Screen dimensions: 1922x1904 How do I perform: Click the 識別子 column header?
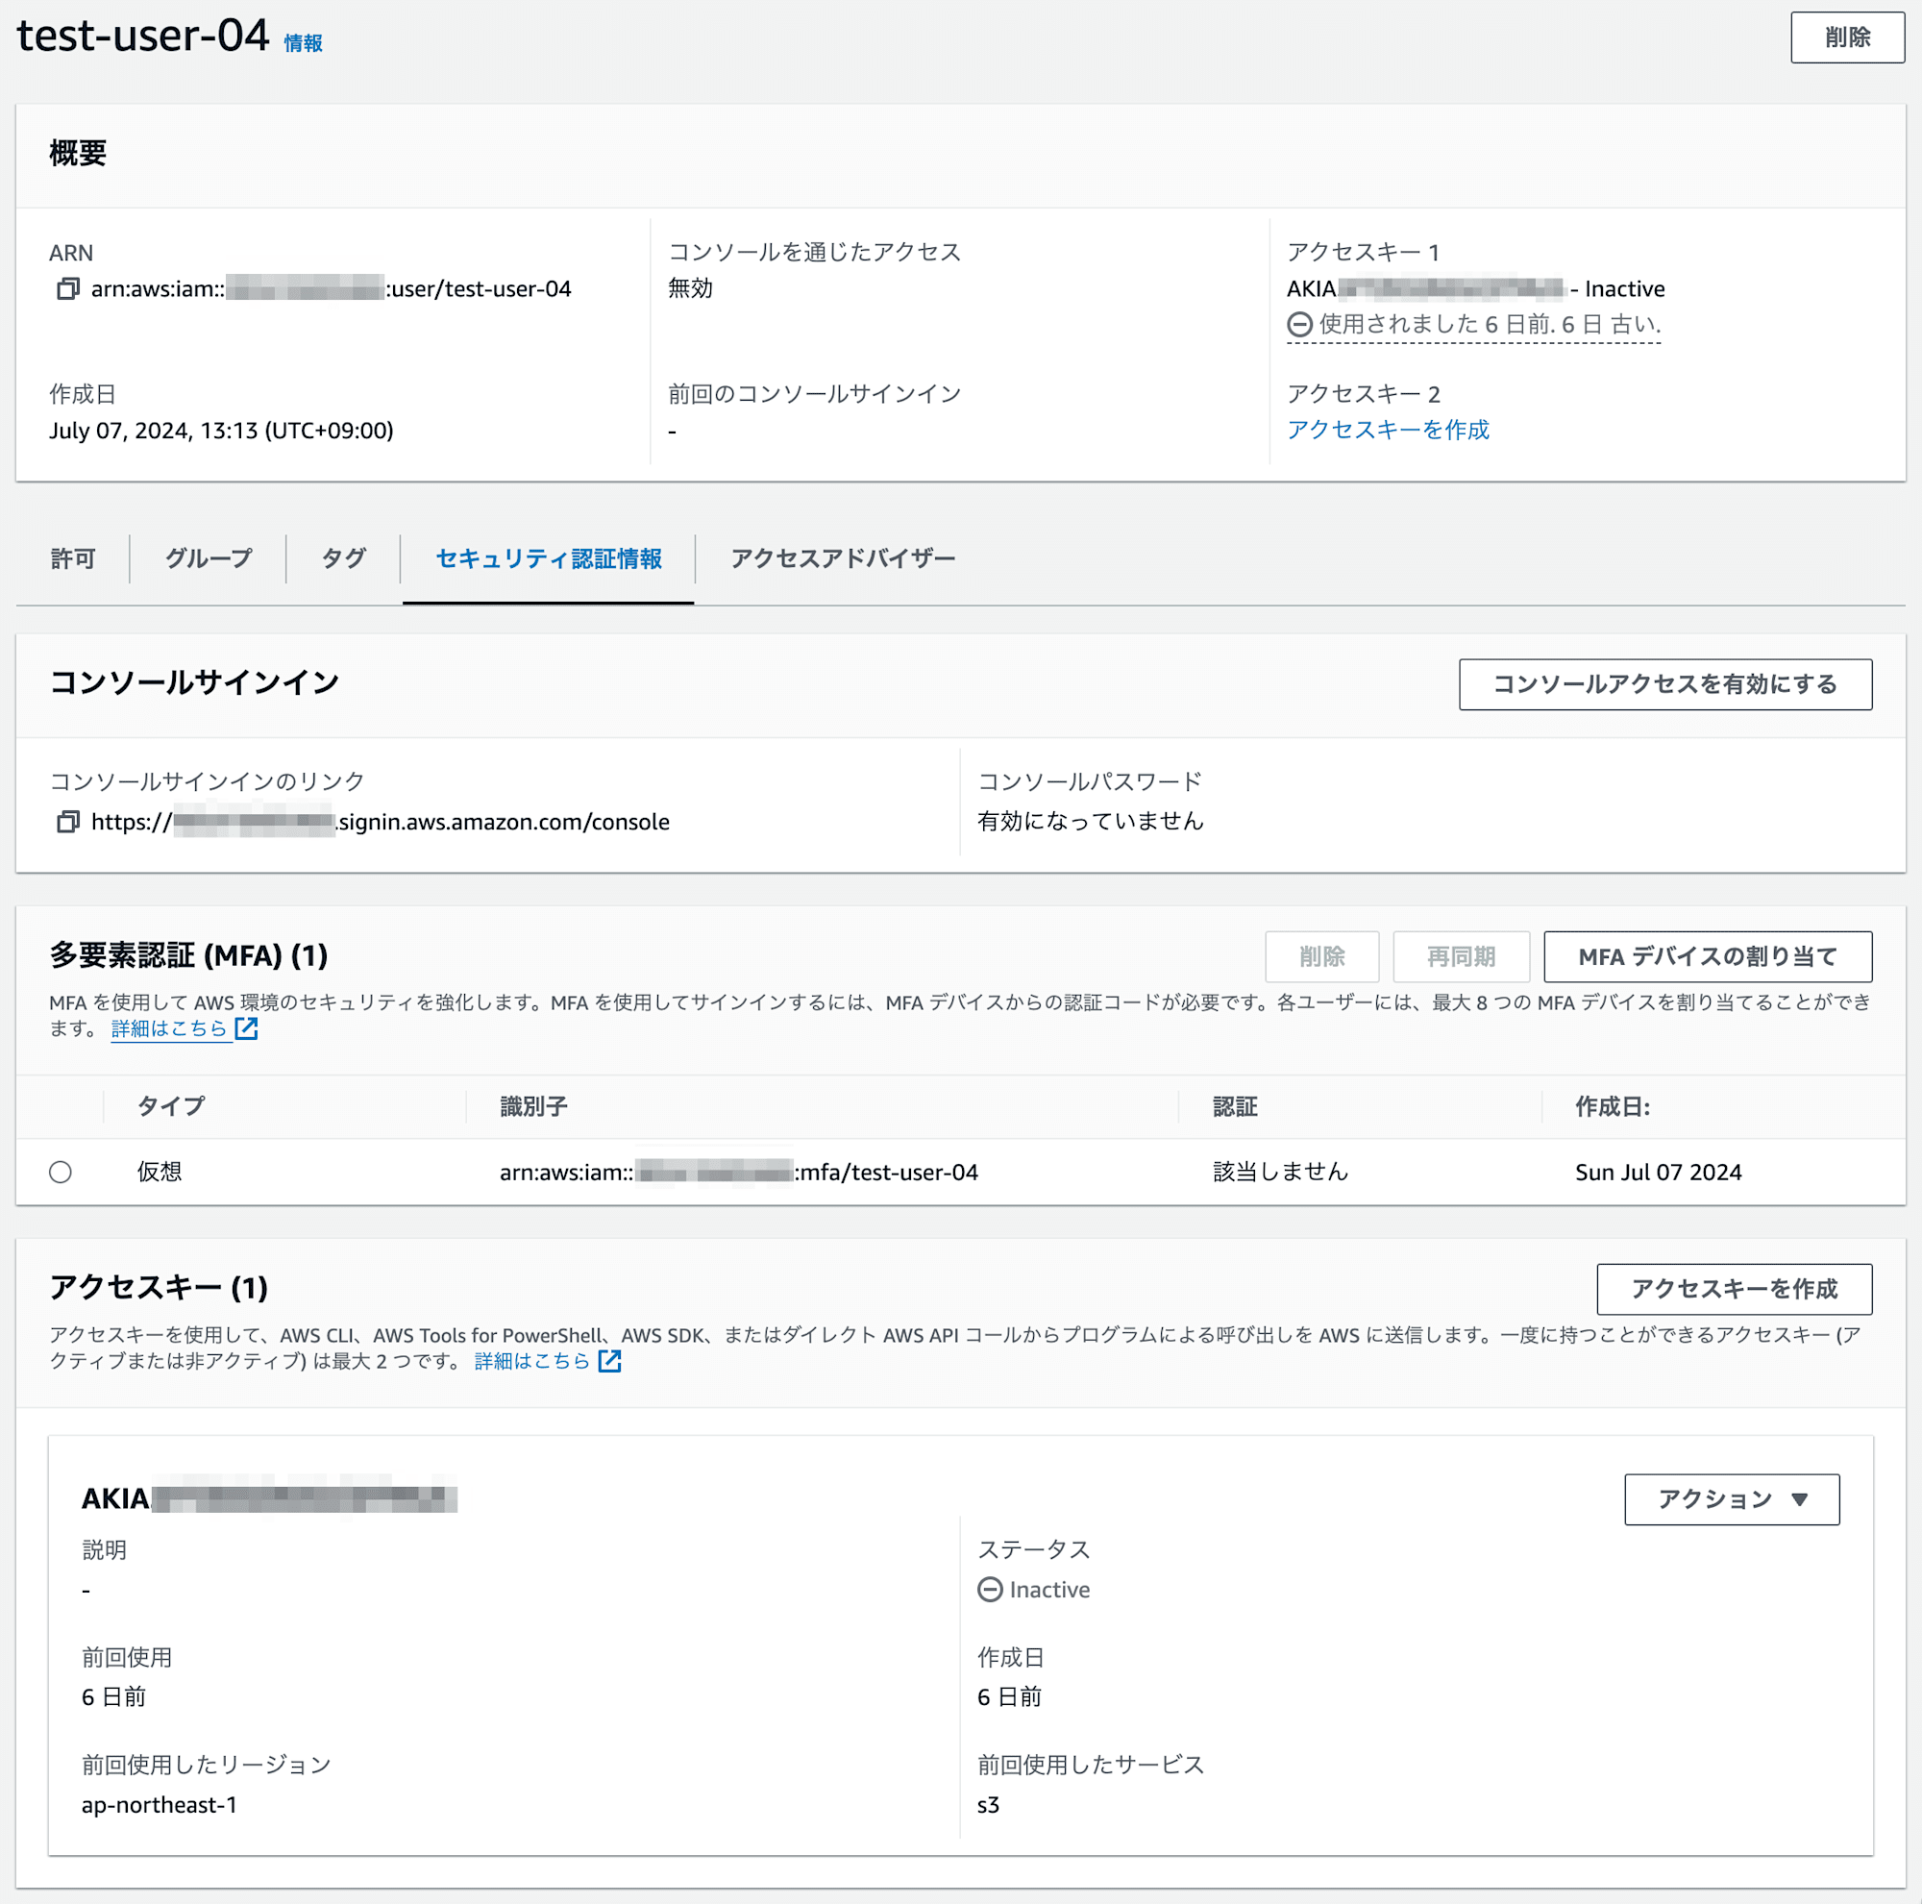pyautogui.click(x=533, y=1106)
